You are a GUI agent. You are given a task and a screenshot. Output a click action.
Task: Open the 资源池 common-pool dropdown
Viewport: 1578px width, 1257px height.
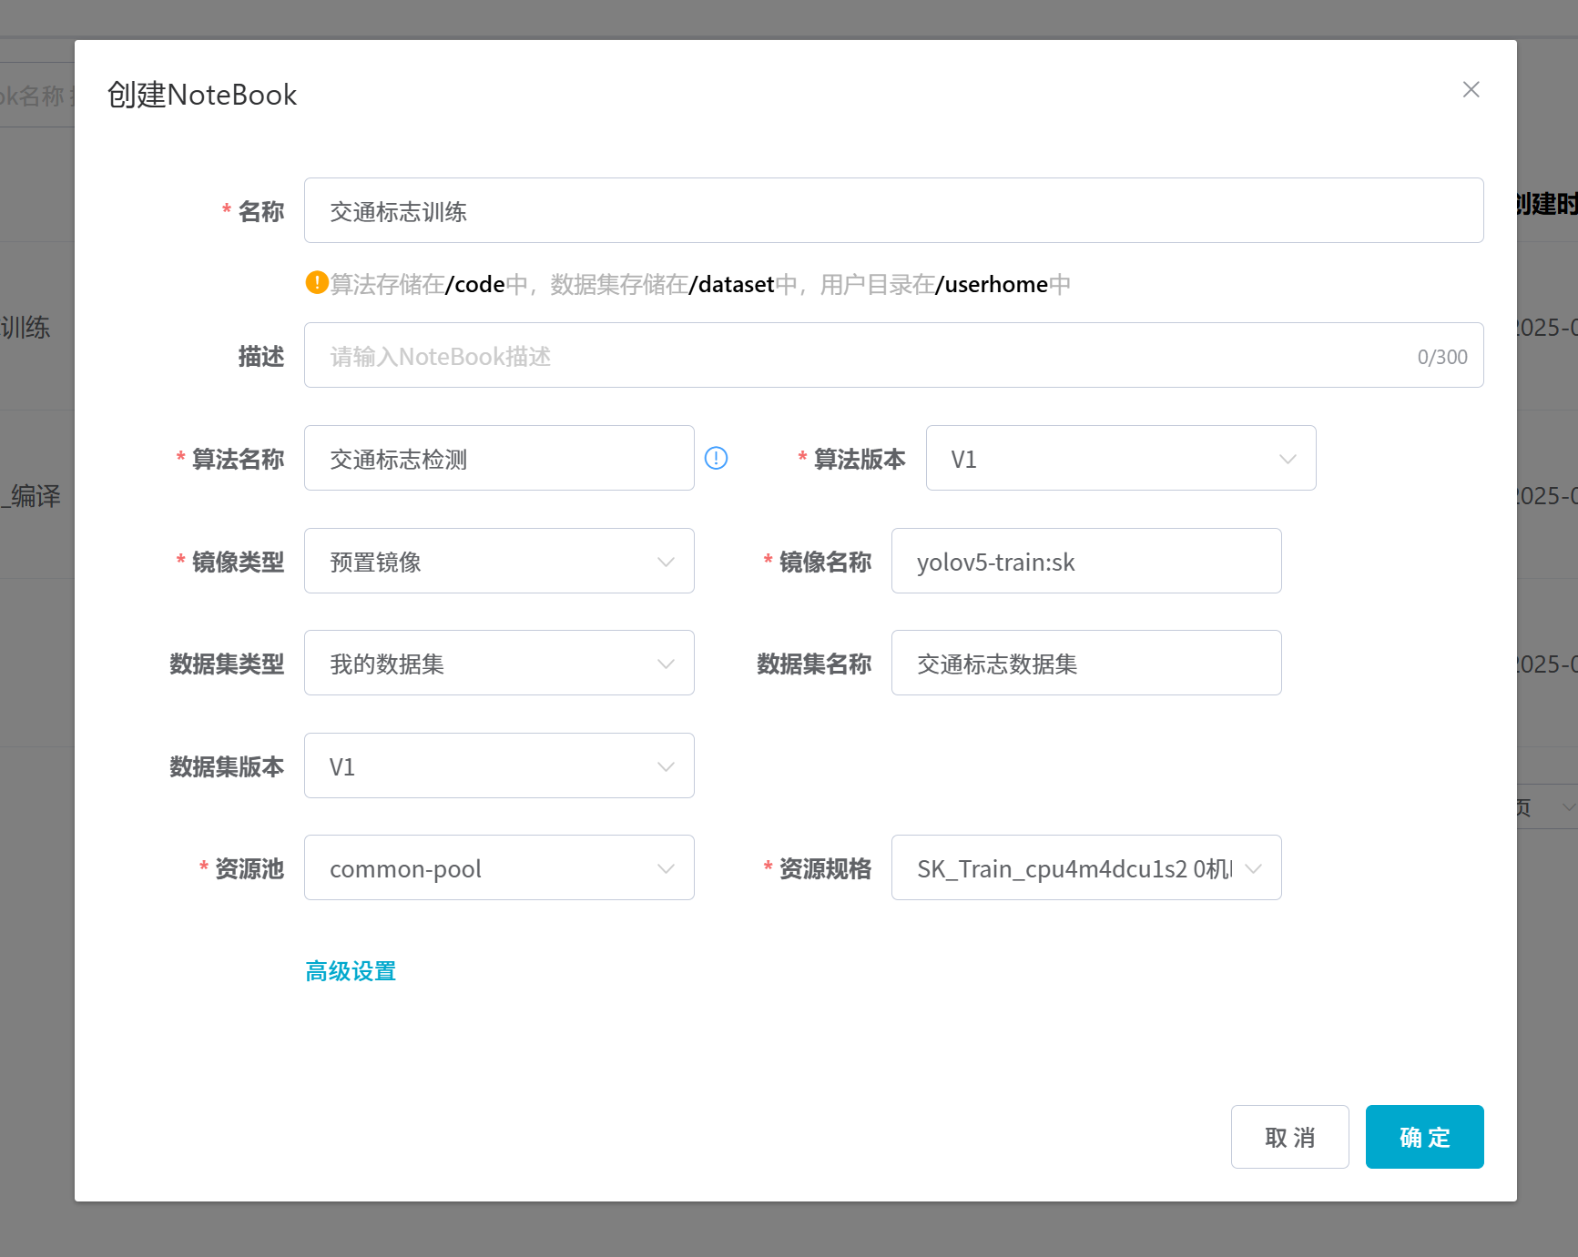[x=499, y=868]
